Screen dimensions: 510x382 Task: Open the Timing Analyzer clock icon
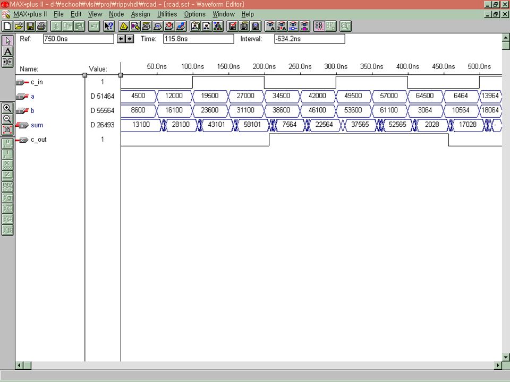[169, 26]
